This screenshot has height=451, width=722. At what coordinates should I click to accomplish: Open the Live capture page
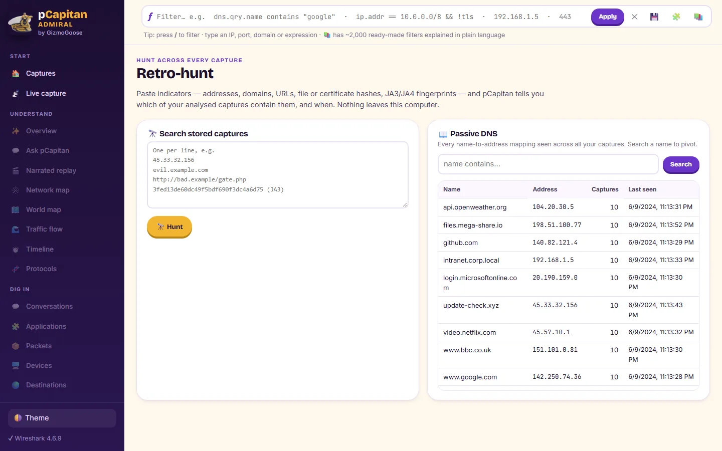[62, 94]
